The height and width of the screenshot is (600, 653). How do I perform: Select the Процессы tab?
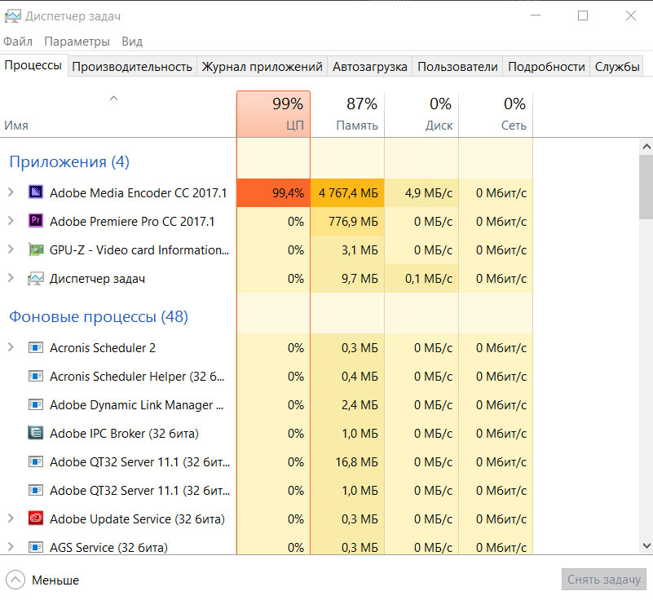pyautogui.click(x=33, y=65)
